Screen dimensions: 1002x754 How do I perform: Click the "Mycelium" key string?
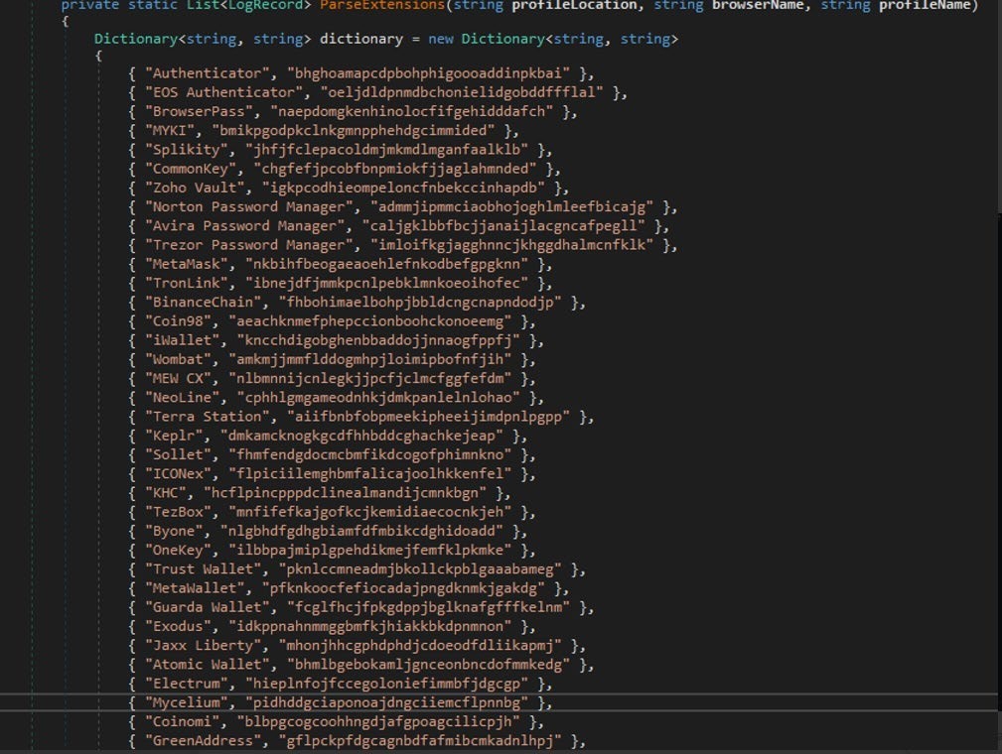pos(187,703)
